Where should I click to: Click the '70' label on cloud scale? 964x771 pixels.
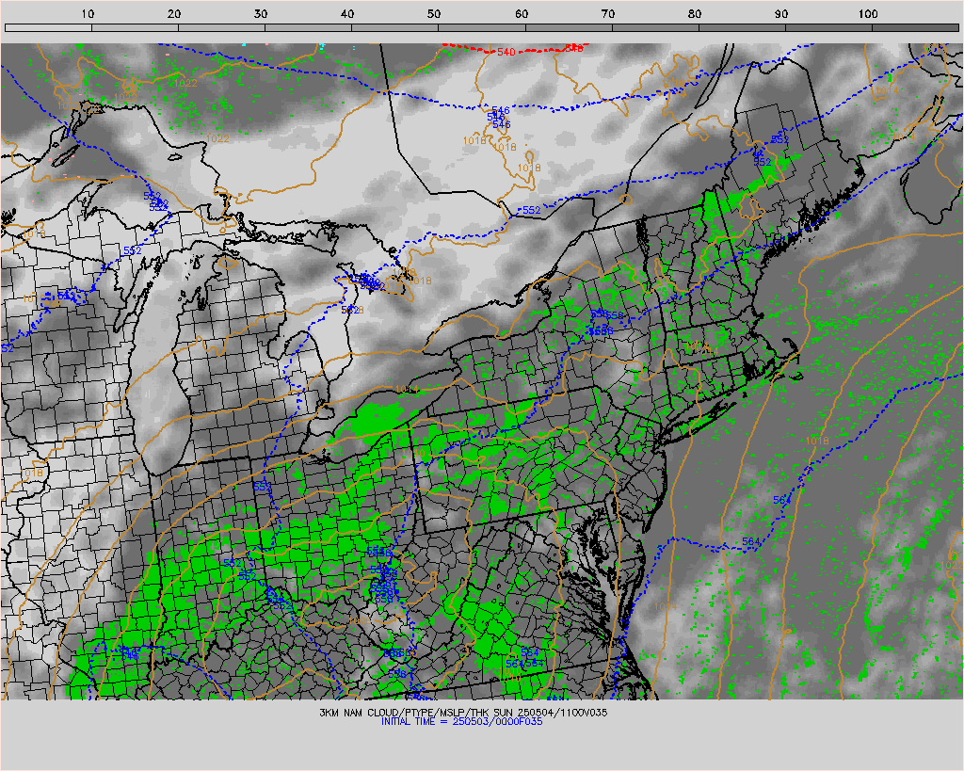click(607, 14)
